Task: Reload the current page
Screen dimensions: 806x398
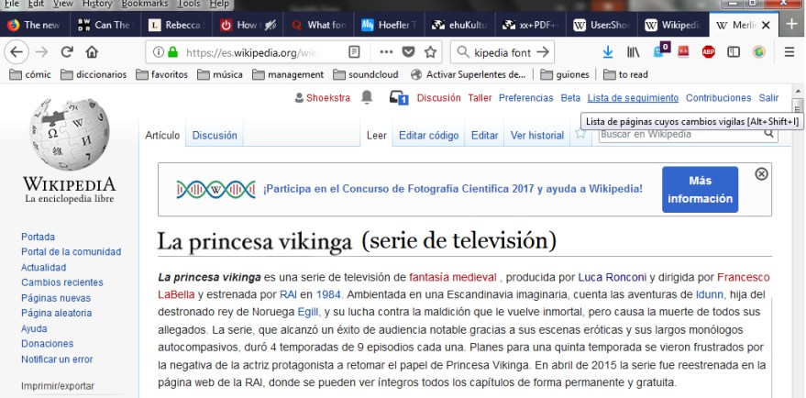Action: click(x=67, y=52)
